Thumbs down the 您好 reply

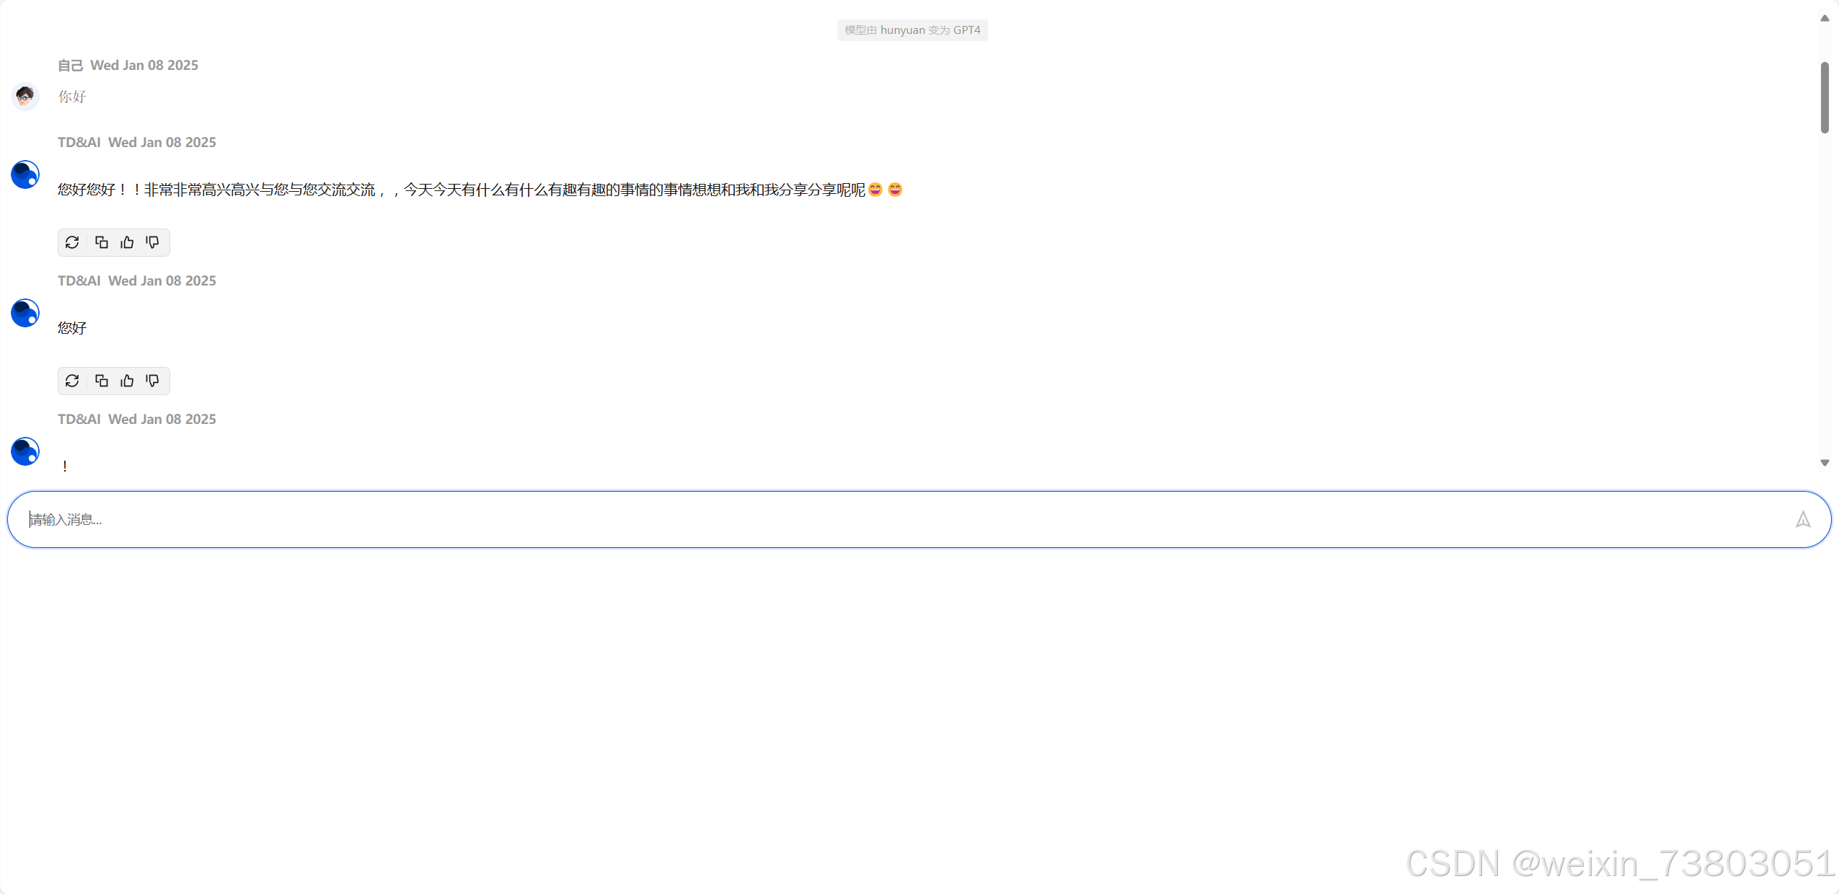pos(152,381)
